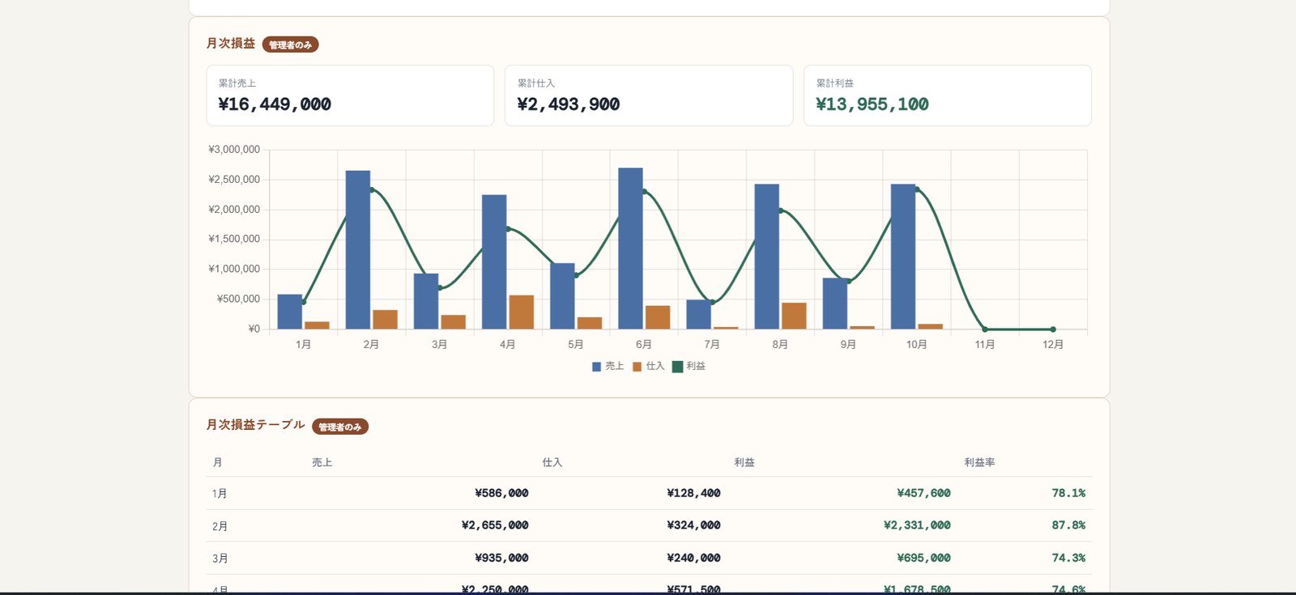Select the 累計売上 value ¥16,449,000
1296x595 pixels.
coord(275,104)
